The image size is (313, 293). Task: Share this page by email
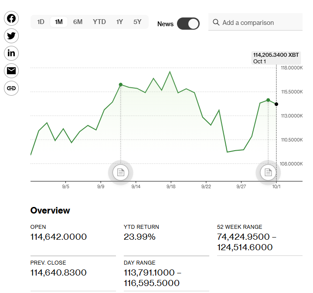click(11, 71)
